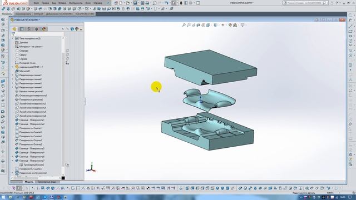Screen dimensions: 356x200
Task: Open the PropertyManager tab icon
Action: click(x=22, y=29)
